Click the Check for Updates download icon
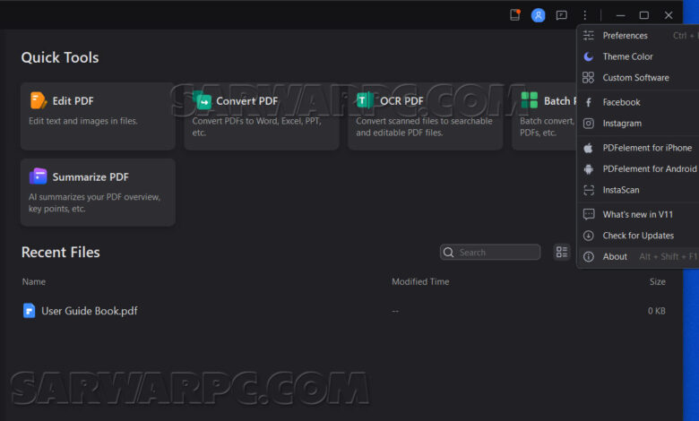 589,236
